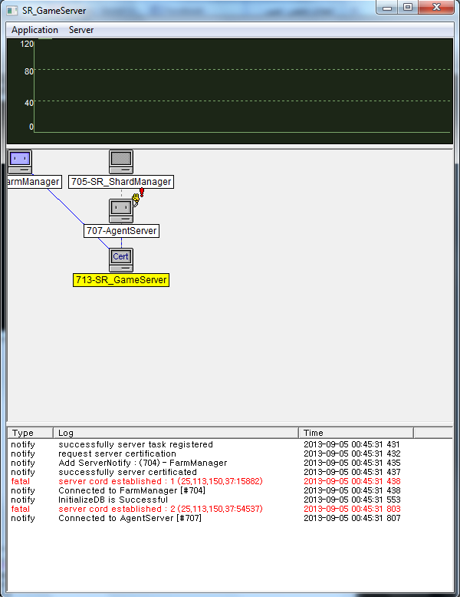Viewport: 460px width, 597px height.
Task: Select 'InitializeDB is Successful' log row
Action: coord(230,500)
